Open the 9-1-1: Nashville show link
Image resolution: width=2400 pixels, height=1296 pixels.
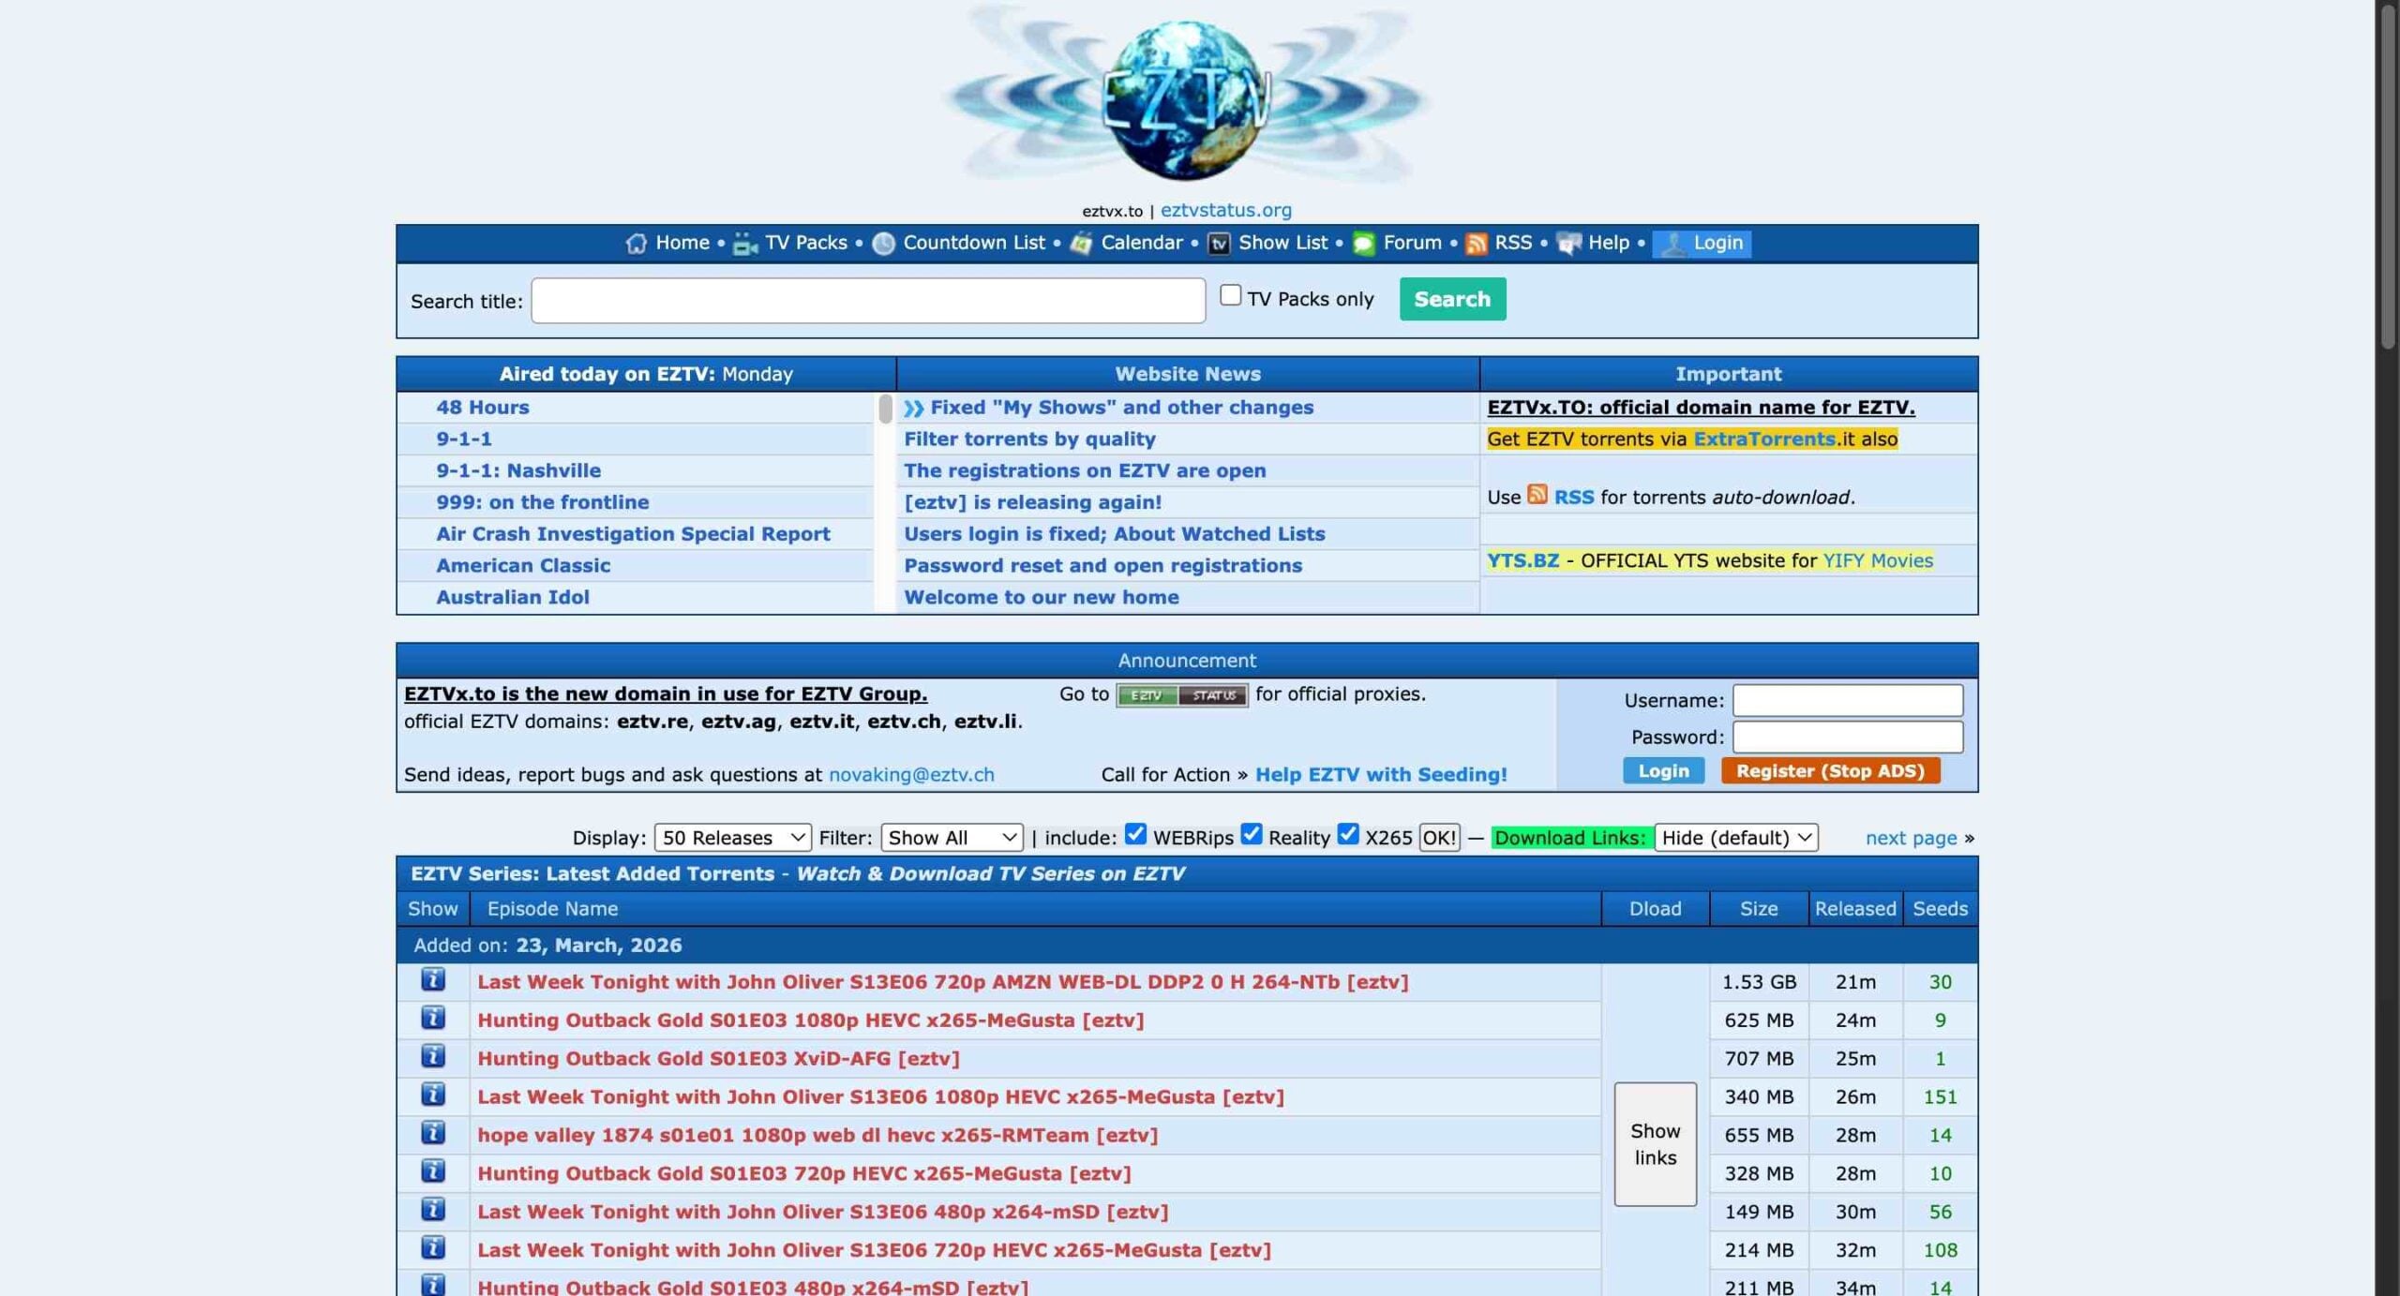tap(518, 470)
